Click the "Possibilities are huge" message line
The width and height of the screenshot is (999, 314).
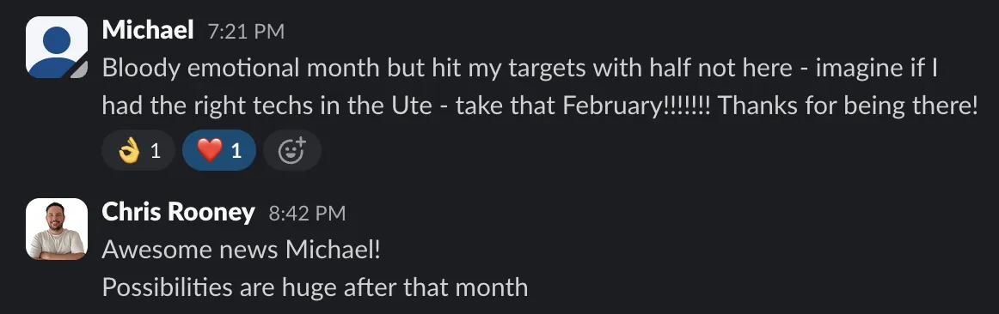pos(315,287)
